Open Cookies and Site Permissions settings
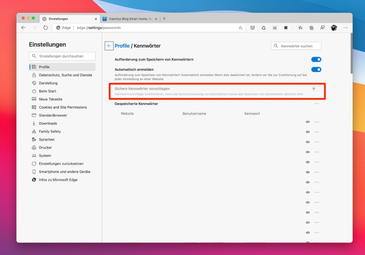Screen dimensions: 365x255 click(x=63, y=107)
